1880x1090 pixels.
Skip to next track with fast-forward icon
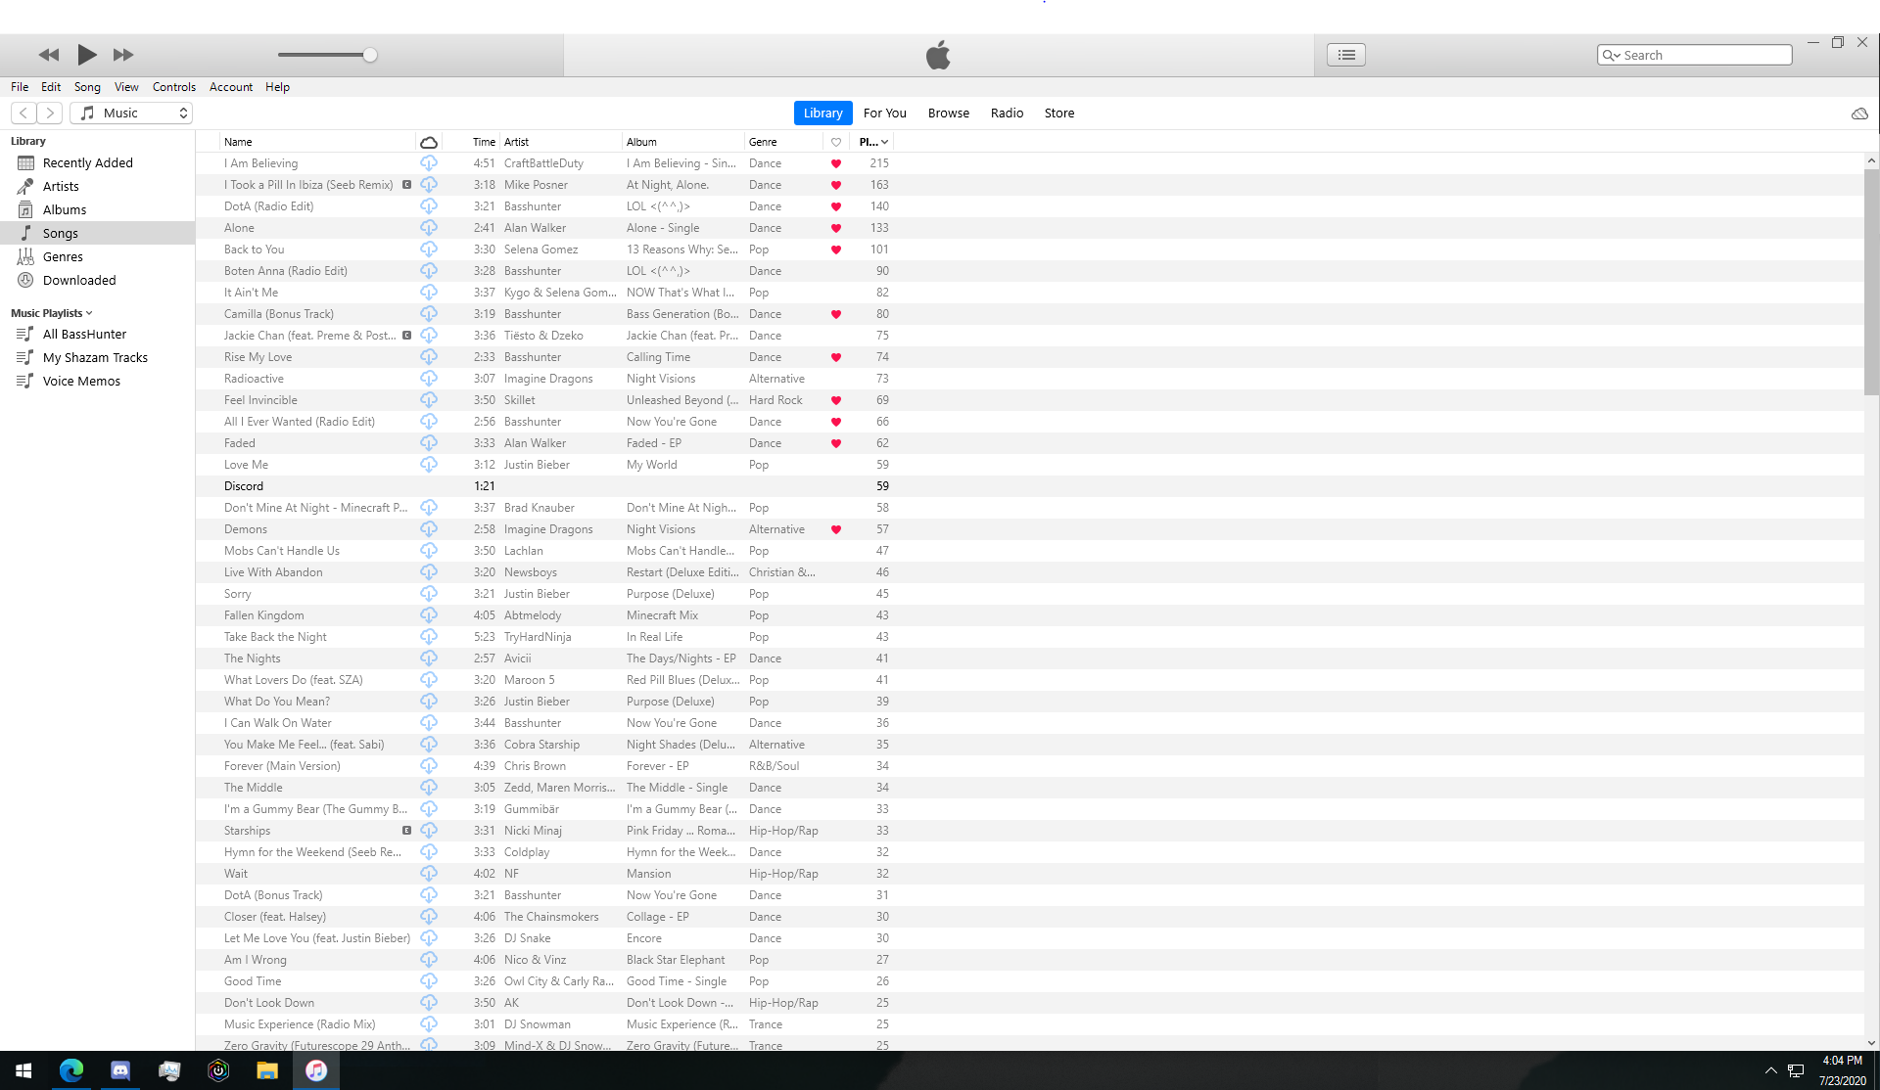[x=123, y=55]
